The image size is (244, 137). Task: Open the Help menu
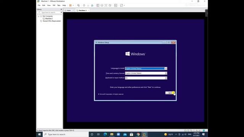click(64, 5)
